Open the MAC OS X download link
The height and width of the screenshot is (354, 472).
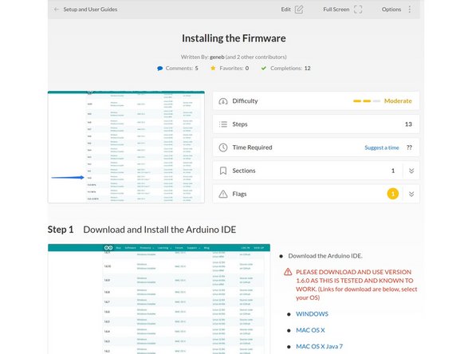[310, 330]
